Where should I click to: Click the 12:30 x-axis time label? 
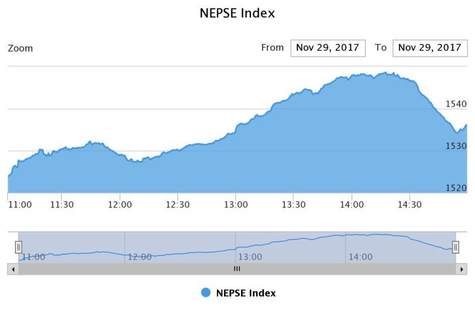(178, 205)
